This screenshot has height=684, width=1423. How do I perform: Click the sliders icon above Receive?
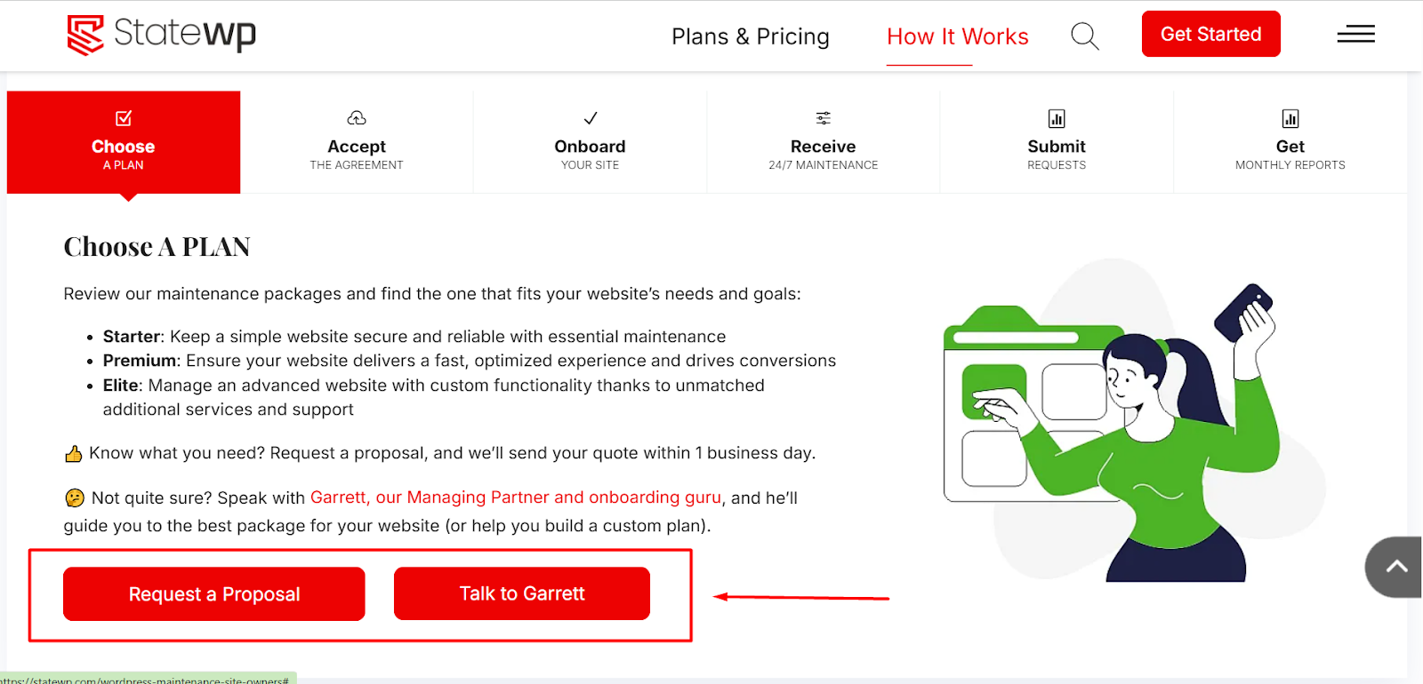pos(824,118)
